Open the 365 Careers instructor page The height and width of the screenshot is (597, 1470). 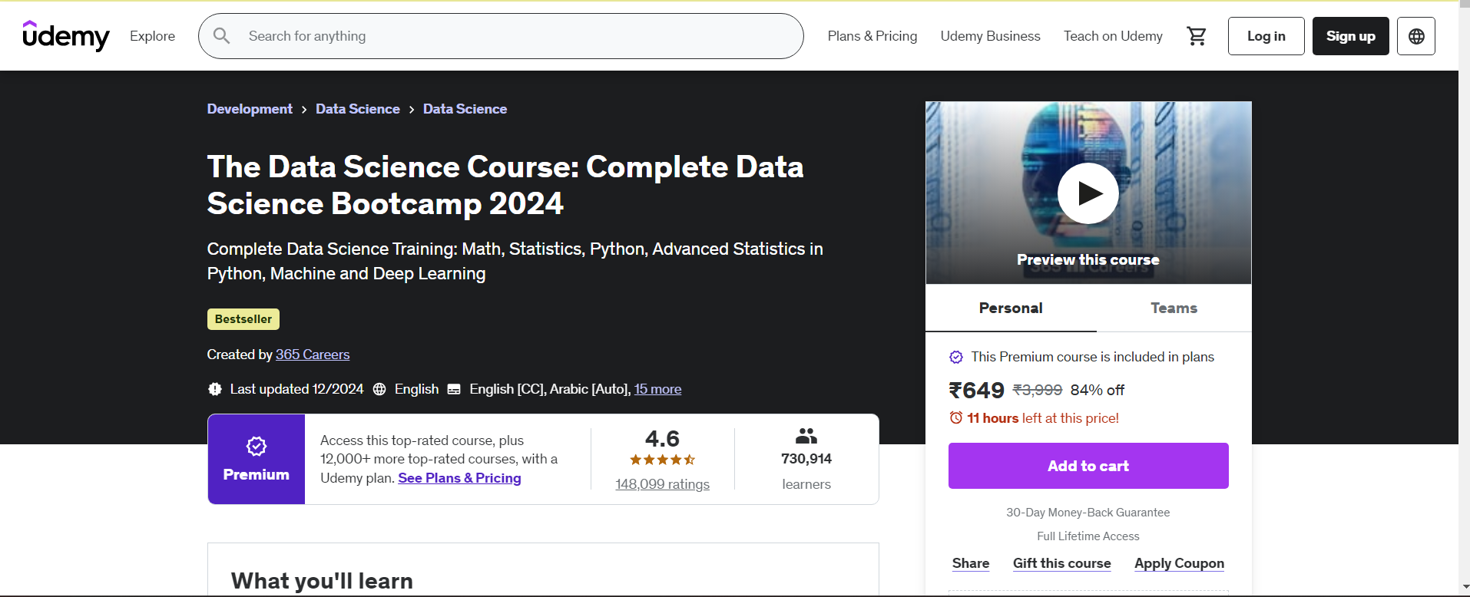pyautogui.click(x=312, y=355)
